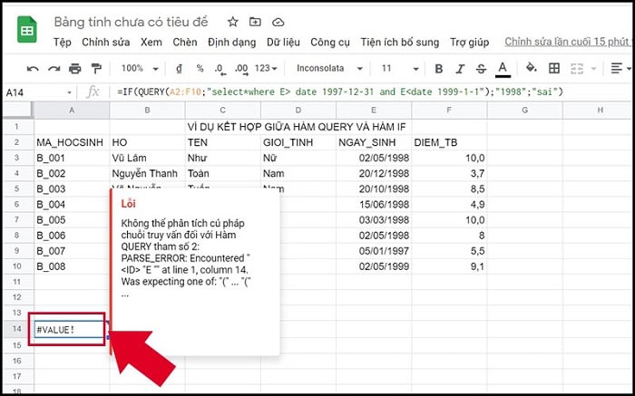Open the Tệp menu
Image resolution: width=635 pixels, height=396 pixels.
[x=62, y=43]
